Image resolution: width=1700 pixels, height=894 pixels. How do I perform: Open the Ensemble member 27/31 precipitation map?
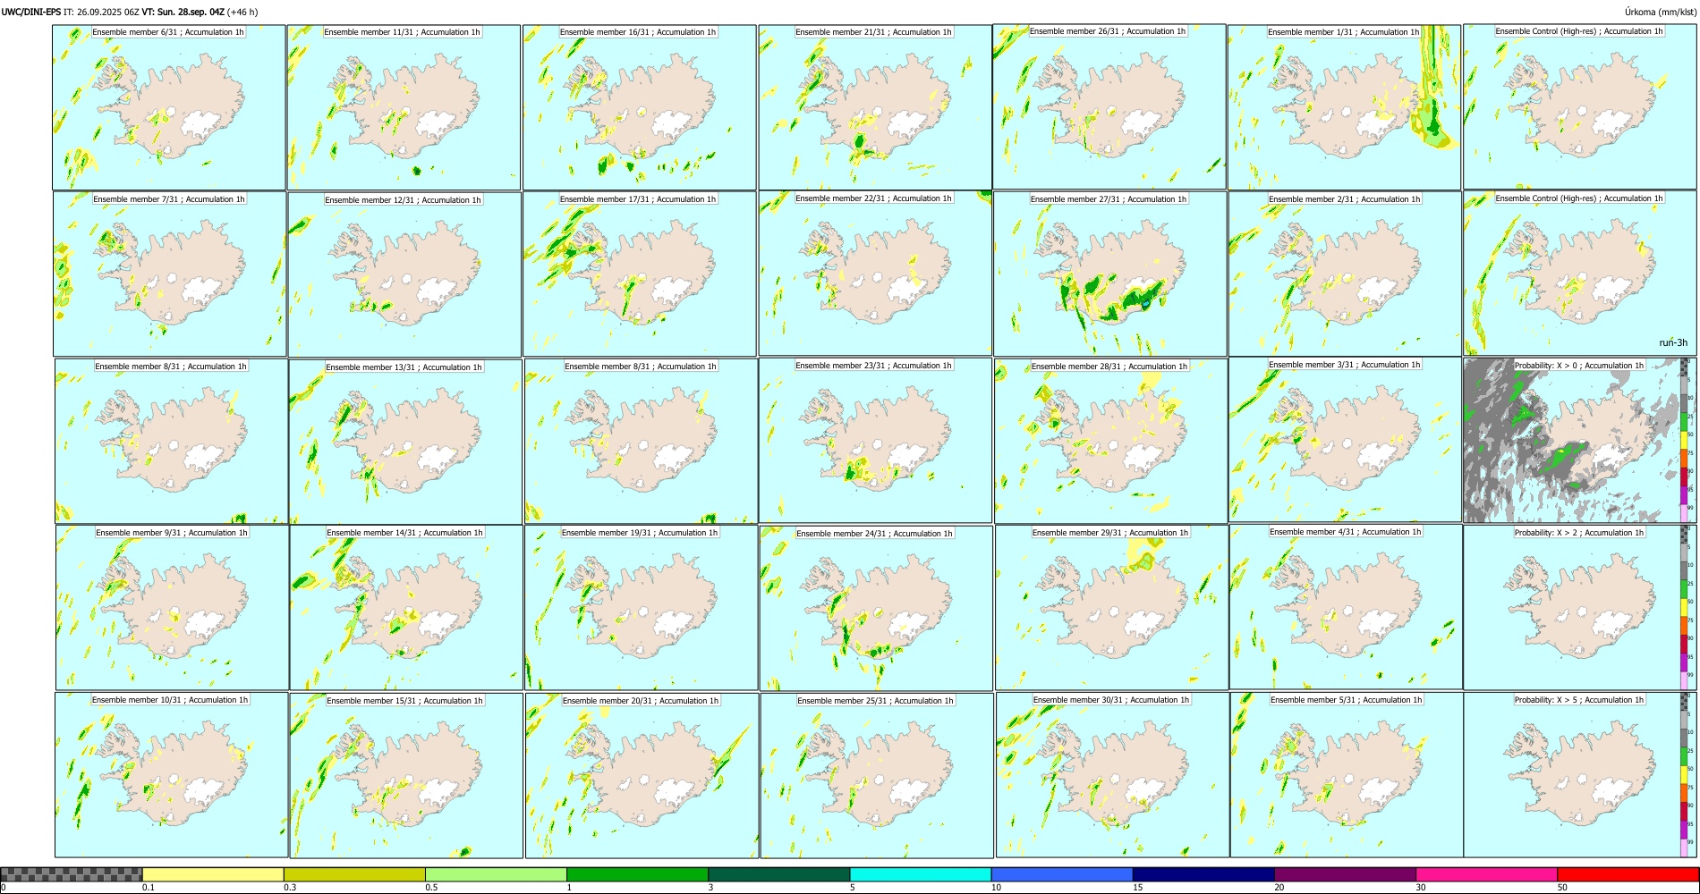1109,274
